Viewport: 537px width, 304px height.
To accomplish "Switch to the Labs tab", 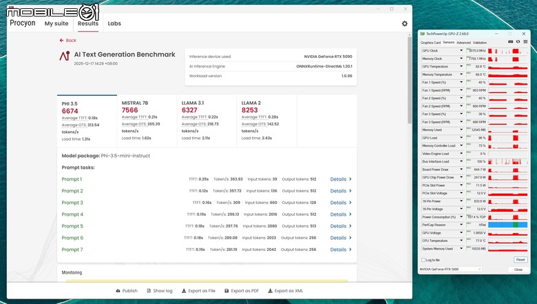I will point(114,23).
